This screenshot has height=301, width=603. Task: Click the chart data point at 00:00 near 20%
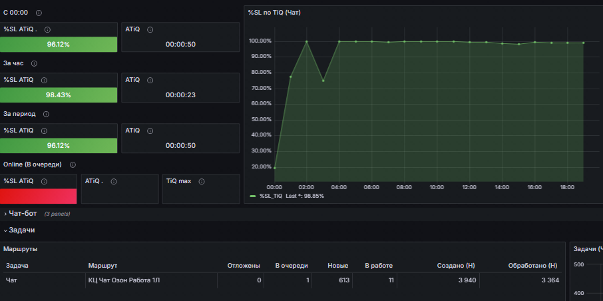point(274,168)
